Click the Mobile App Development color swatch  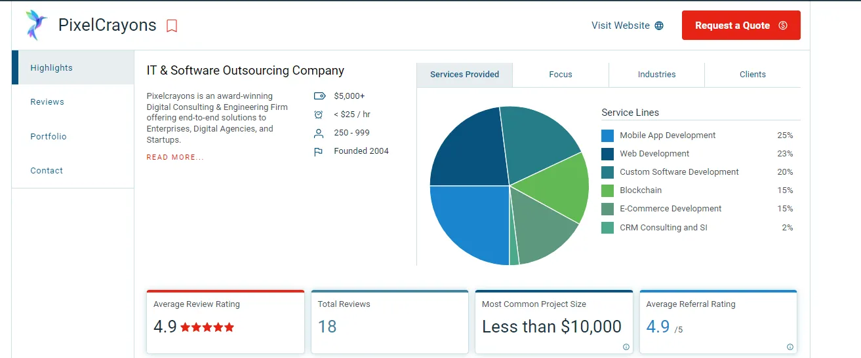608,135
